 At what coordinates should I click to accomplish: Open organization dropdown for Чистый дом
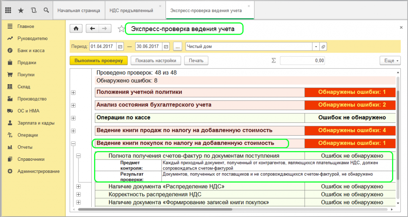316,47
